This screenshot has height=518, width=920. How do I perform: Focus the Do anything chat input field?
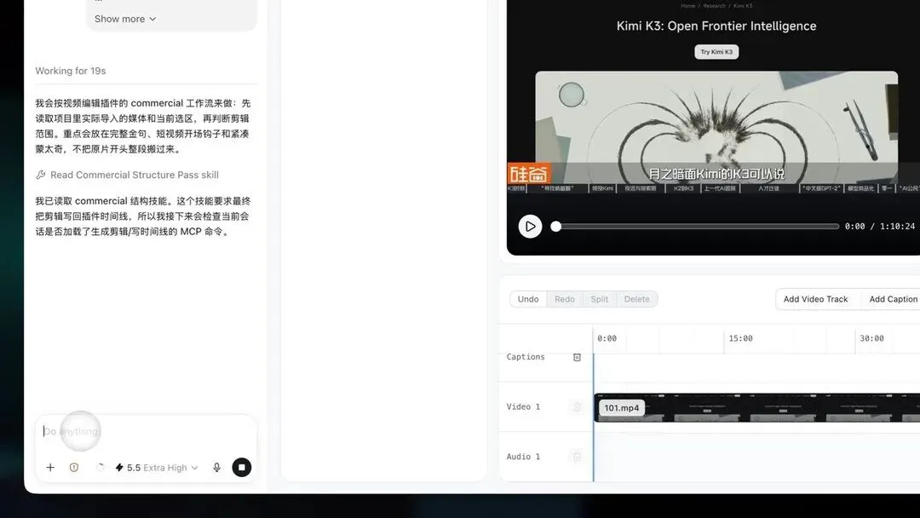pyautogui.click(x=147, y=432)
